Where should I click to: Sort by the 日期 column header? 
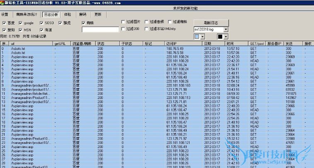point(214,44)
